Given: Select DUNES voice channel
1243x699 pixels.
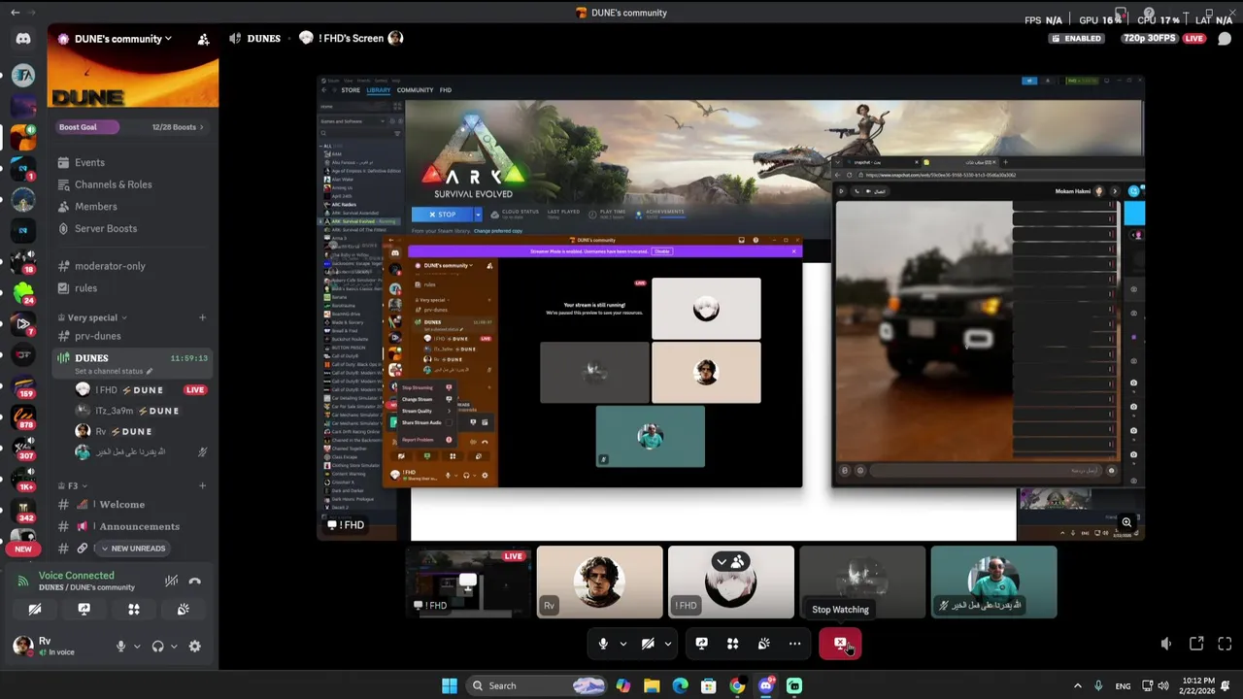Looking at the screenshot, I should pyautogui.click(x=133, y=363).
